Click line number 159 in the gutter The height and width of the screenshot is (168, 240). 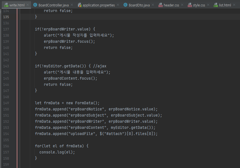tap(6, 164)
